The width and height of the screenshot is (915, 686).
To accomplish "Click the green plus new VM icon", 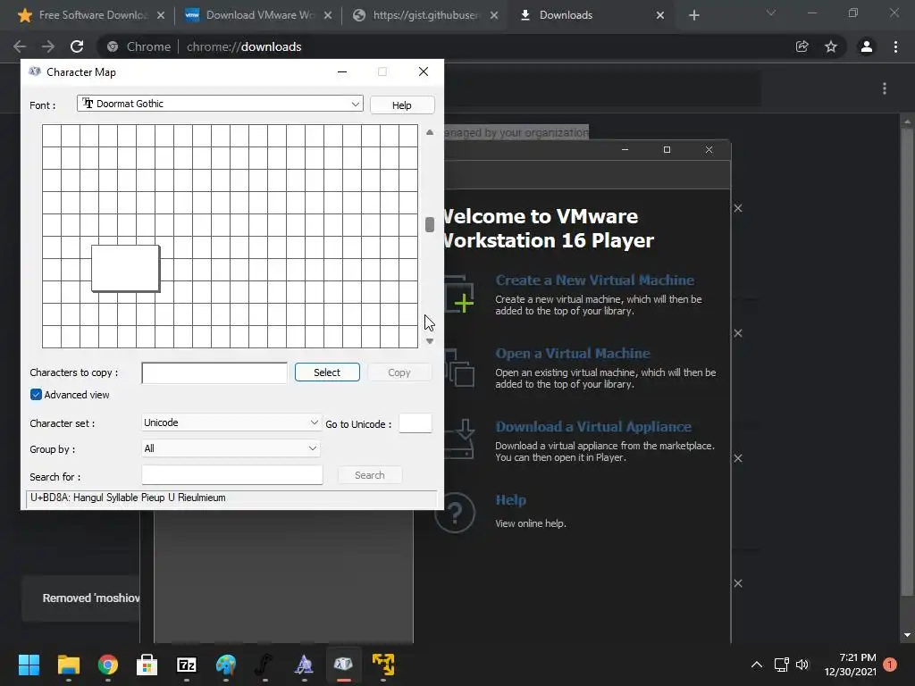I will coord(464,304).
